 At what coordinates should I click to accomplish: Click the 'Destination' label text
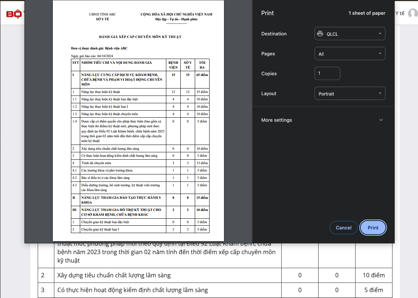(274, 34)
